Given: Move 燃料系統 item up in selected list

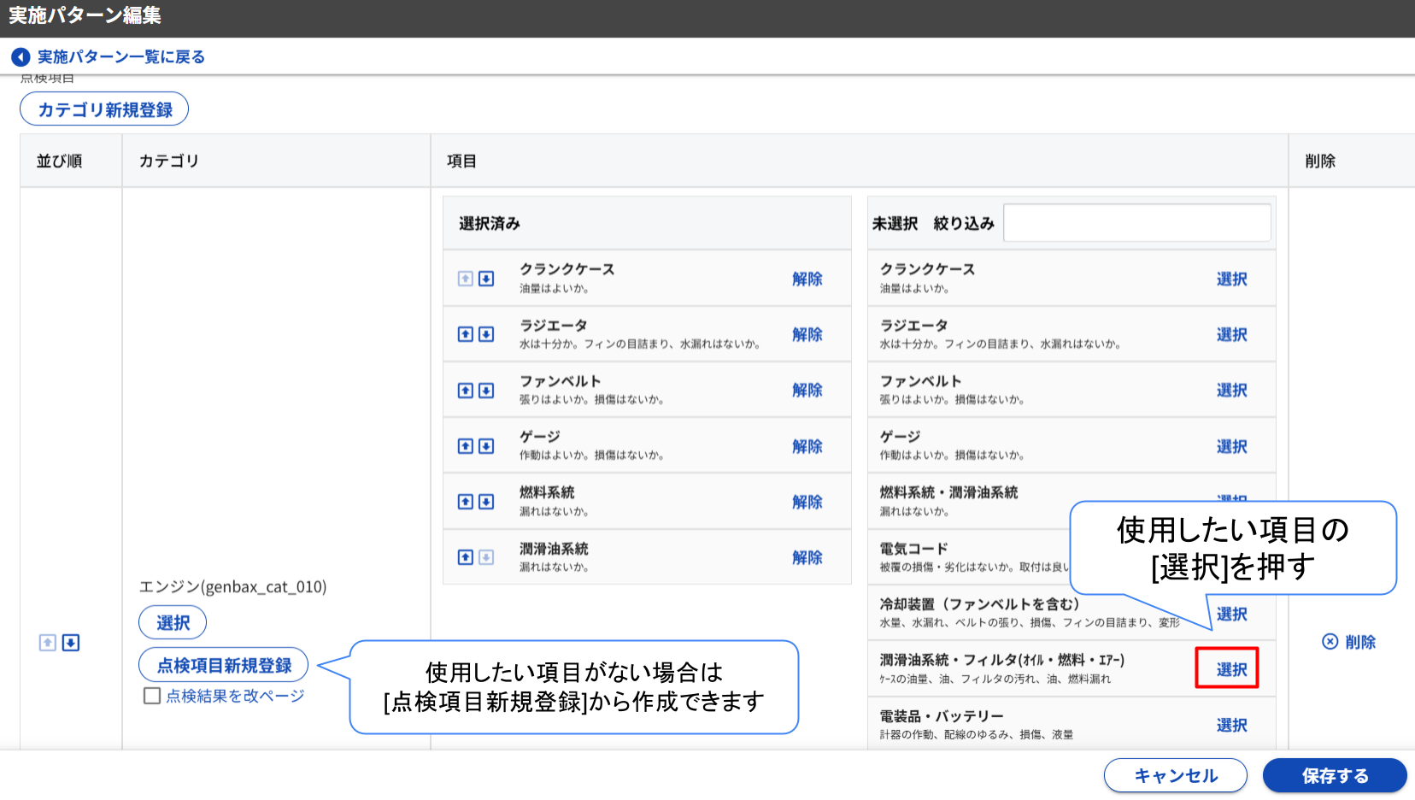Looking at the screenshot, I should 465,502.
